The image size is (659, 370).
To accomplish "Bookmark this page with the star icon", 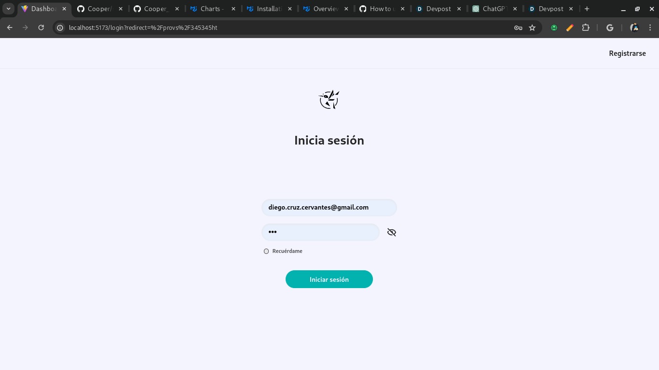I will click(532, 28).
